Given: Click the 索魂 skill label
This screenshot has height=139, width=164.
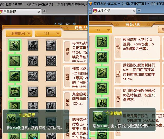Looking at the screenshot, I should [x=67, y=77].
